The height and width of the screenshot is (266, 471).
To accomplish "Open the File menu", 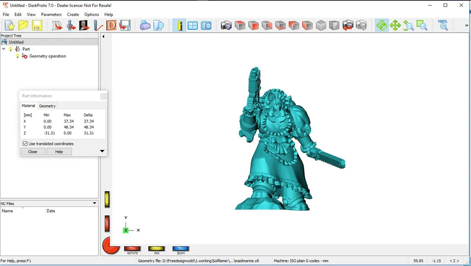I will click(6, 14).
